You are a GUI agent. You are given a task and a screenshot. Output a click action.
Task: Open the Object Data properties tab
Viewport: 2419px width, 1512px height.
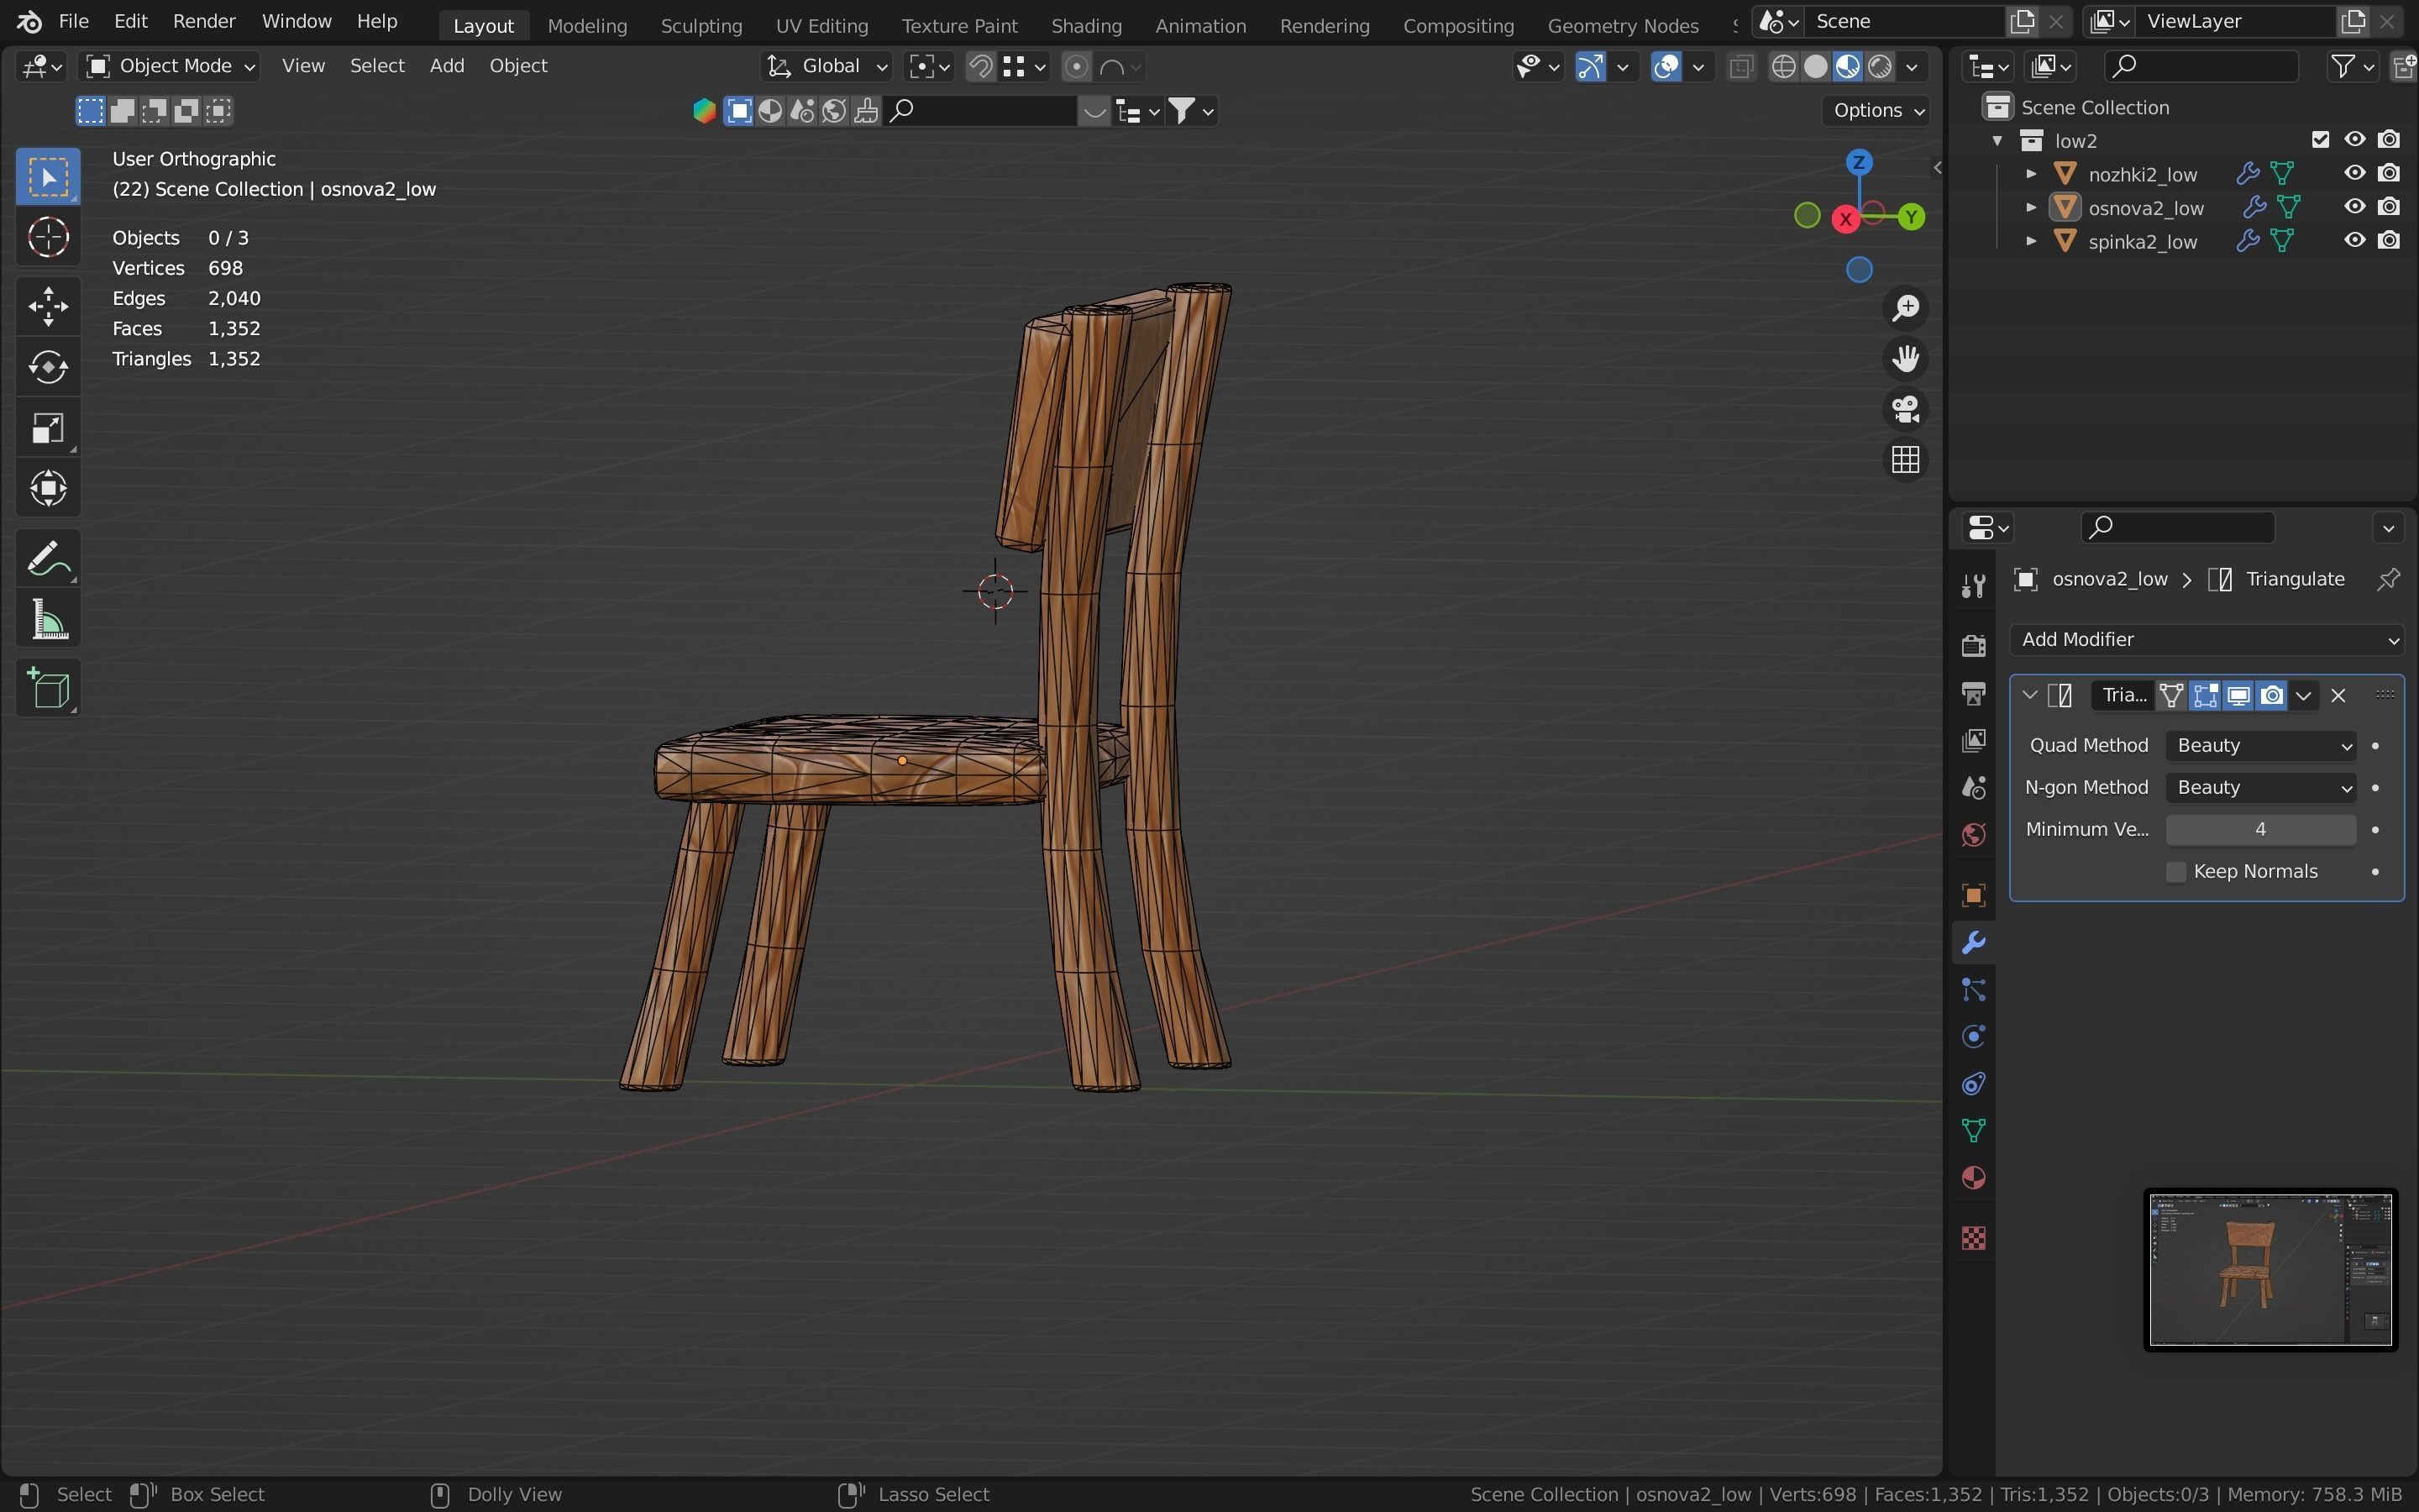(1973, 1131)
